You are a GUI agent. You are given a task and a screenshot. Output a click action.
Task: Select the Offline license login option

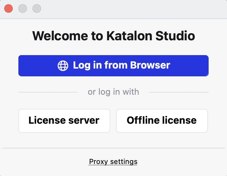click(162, 121)
